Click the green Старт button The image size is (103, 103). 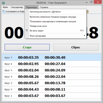point(27,47)
